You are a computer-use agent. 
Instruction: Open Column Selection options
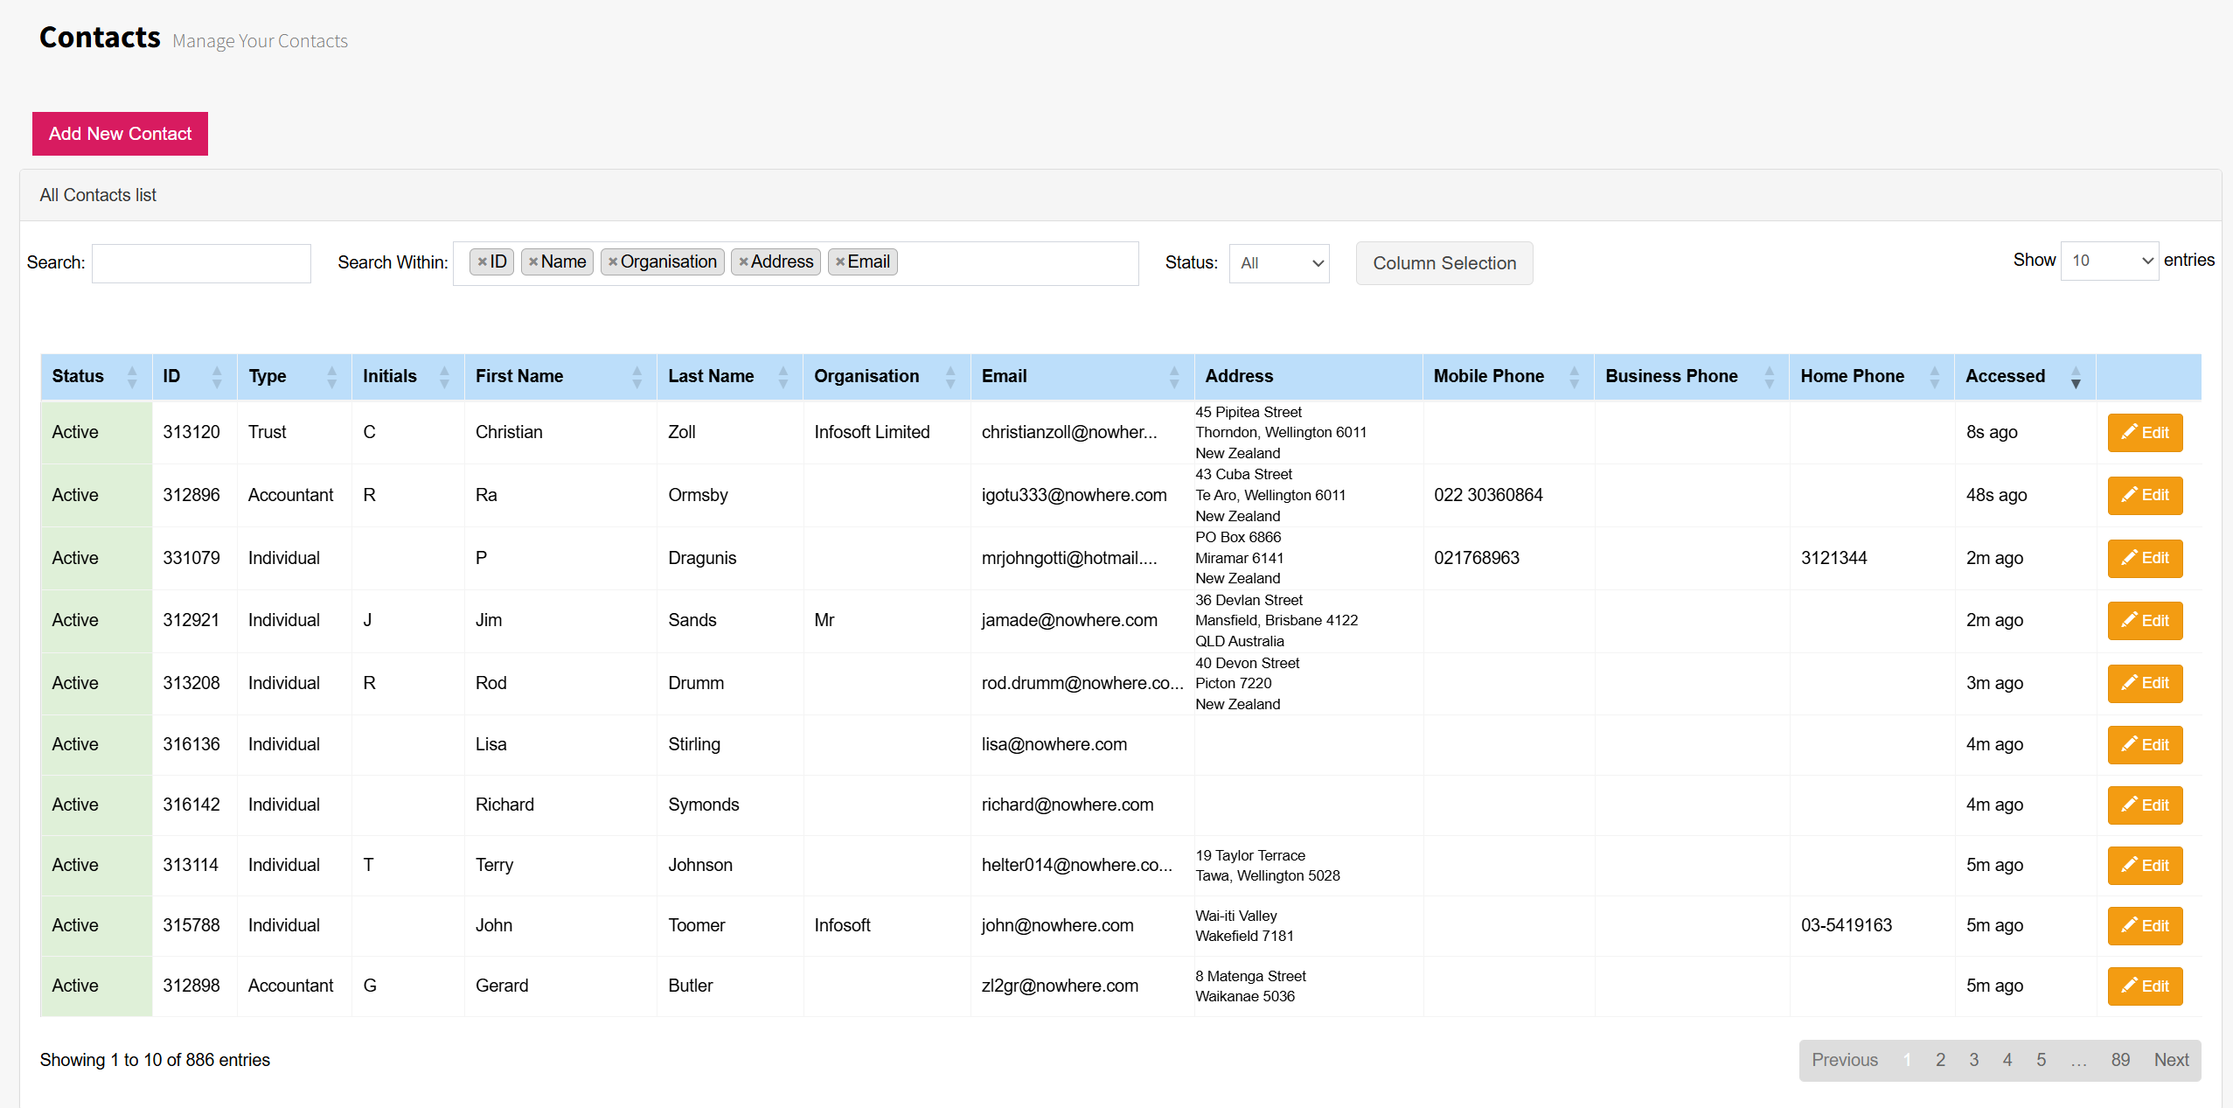pyautogui.click(x=1444, y=263)
